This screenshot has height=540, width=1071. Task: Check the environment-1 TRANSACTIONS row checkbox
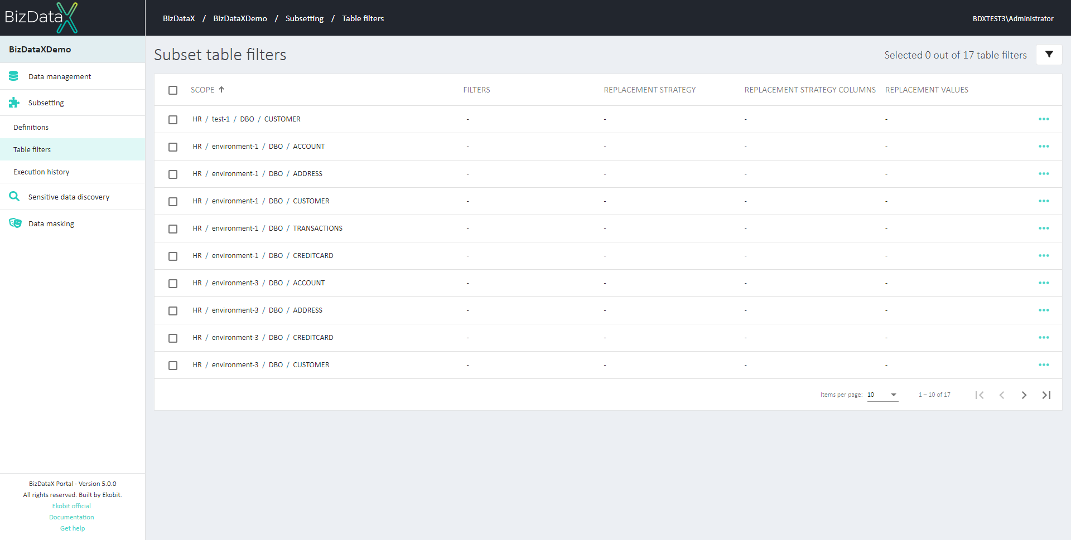(173, 229)
